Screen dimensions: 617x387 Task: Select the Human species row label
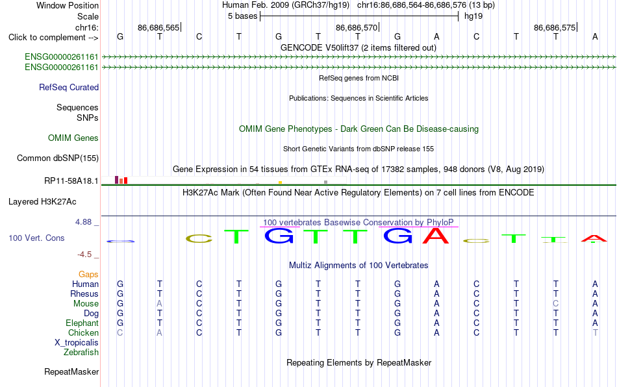pyautogui.click(x=85, y=284)
